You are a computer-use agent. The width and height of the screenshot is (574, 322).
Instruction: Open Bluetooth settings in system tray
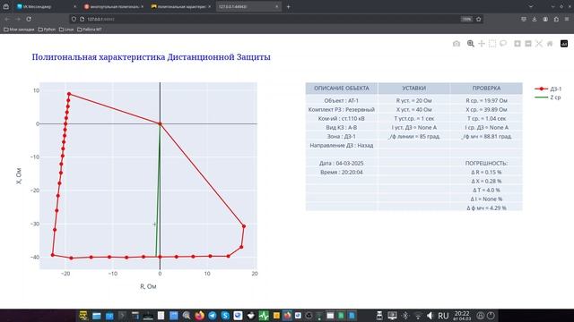[x=405, y=316]
